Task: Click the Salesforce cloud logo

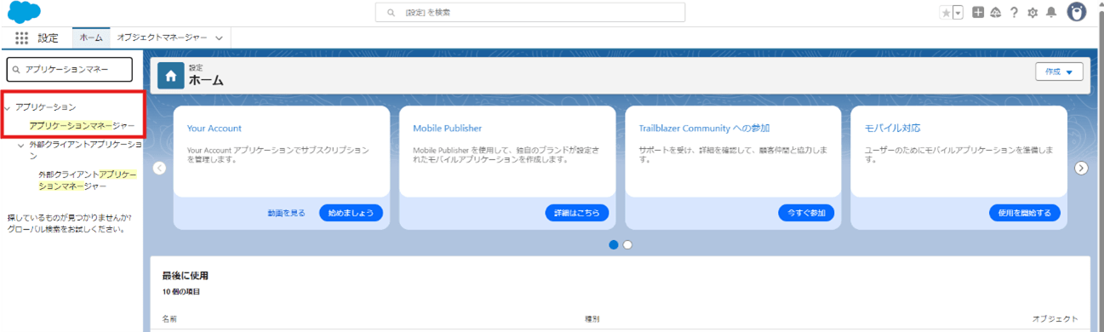Action: 25,13
